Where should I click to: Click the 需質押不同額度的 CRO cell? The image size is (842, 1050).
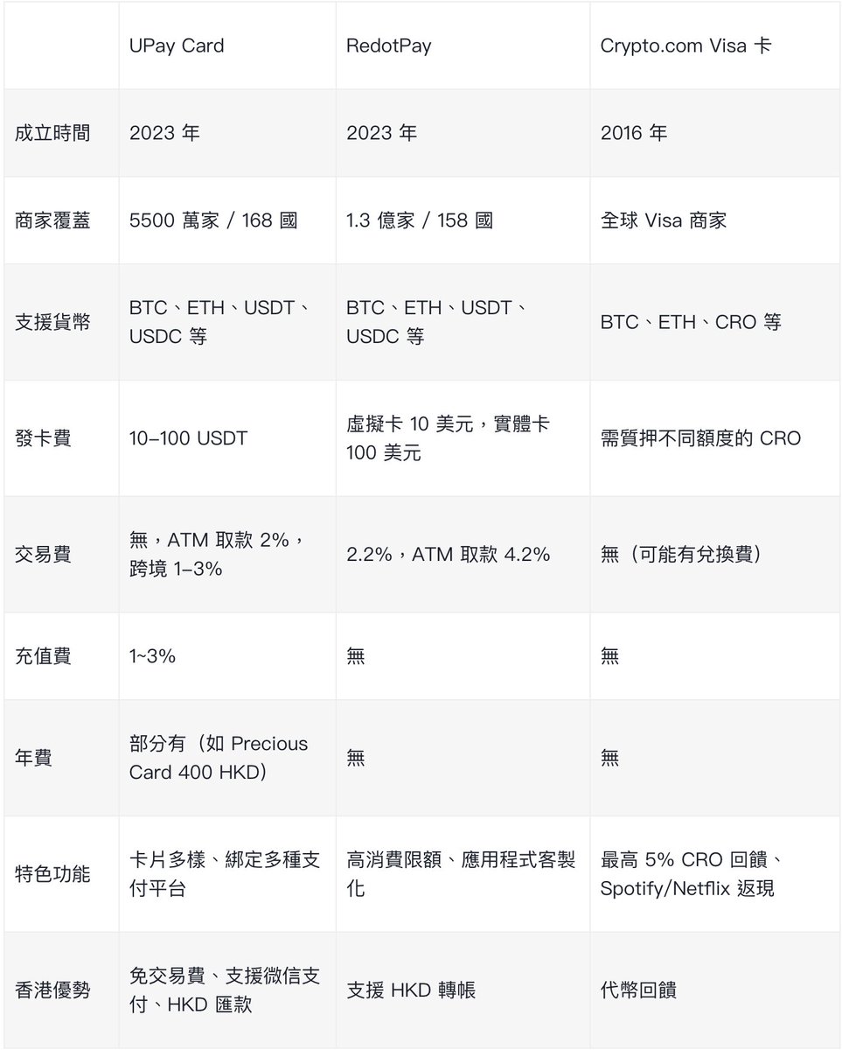700,437
